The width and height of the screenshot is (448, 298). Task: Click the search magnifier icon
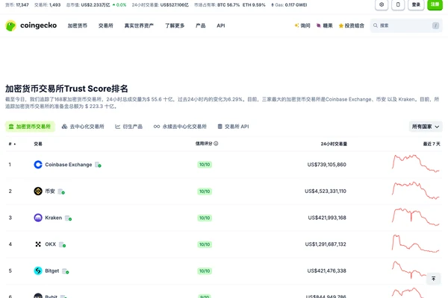click(x=376, y=25)
